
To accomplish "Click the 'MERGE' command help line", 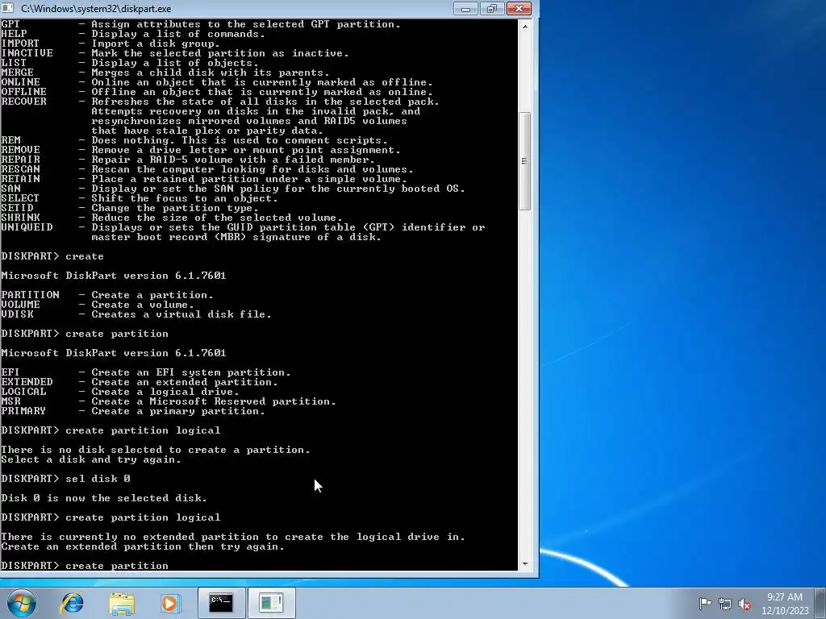I will [165, 73].
